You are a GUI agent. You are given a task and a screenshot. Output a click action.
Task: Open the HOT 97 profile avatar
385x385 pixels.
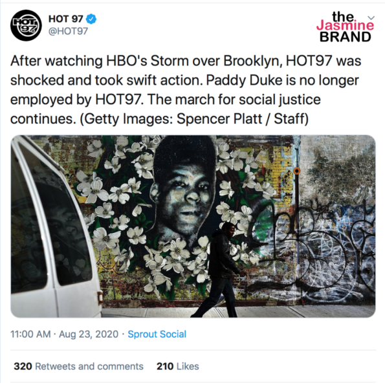tap(26, 25)
